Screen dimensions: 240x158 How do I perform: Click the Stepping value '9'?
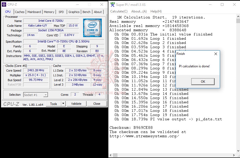[97, 46]
